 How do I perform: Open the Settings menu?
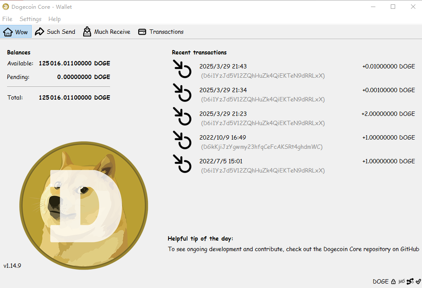pos(30,19)
